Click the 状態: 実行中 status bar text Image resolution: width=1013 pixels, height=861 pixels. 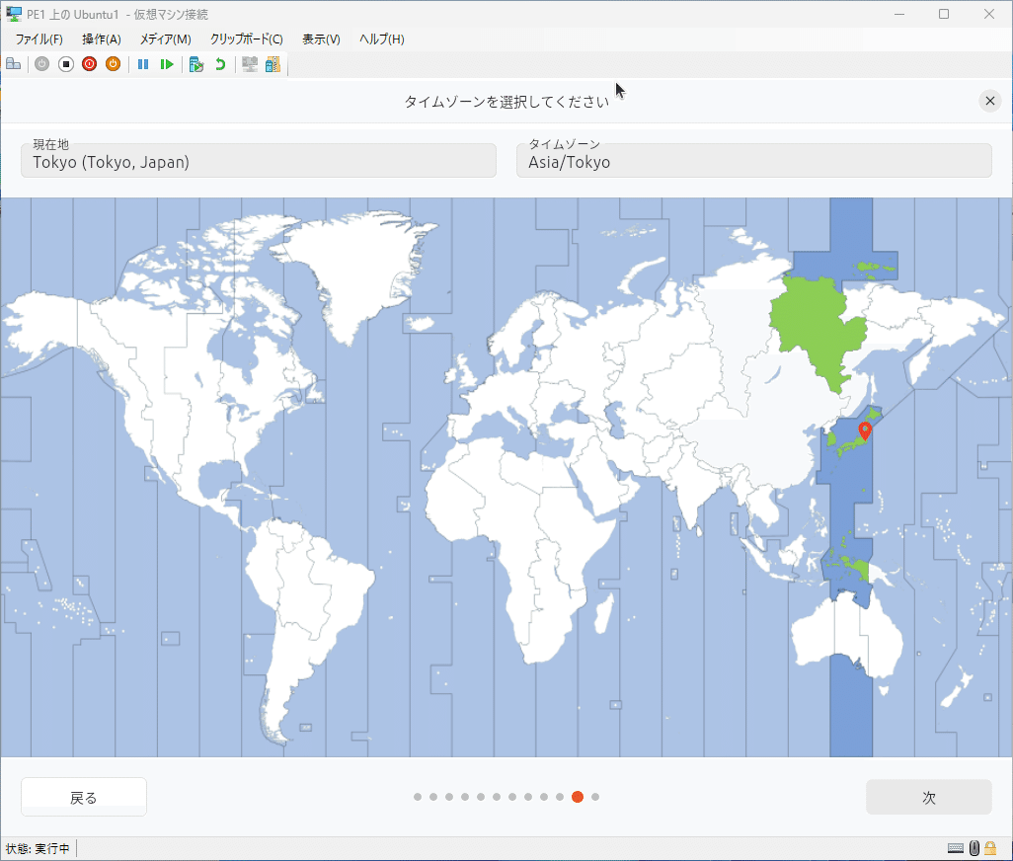[38, 848]
